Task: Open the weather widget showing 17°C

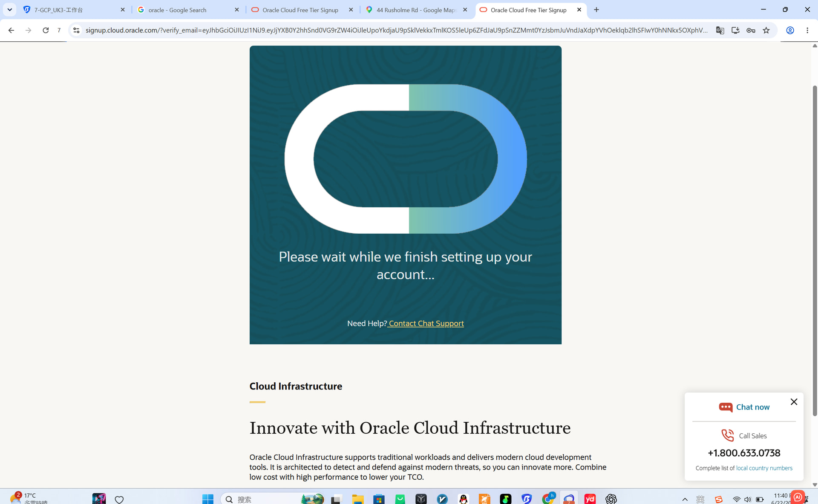Action: [29, 498]
